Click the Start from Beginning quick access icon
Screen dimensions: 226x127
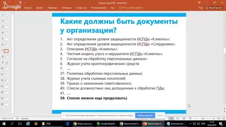pyautogui.click(x=20, y=2)
